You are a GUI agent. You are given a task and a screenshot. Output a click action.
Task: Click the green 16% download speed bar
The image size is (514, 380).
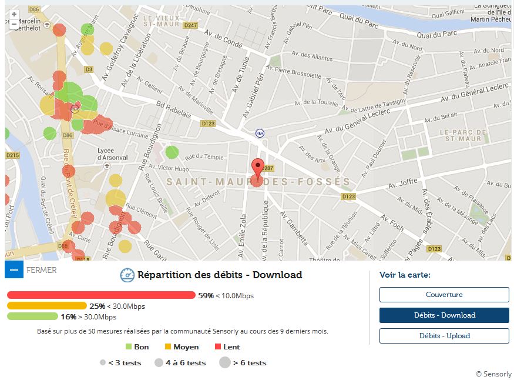32,316
